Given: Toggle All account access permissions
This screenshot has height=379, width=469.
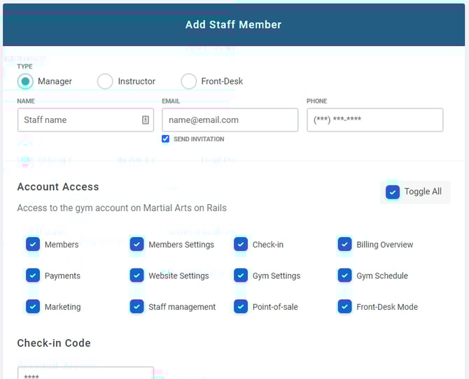Looking at the screenshot, I should click(393, 192).
